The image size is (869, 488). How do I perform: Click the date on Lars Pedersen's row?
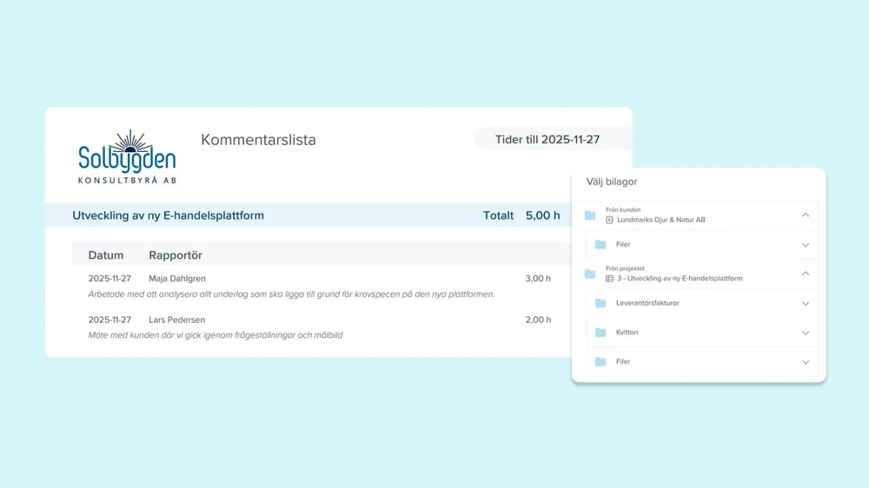[x=109, y=320]
